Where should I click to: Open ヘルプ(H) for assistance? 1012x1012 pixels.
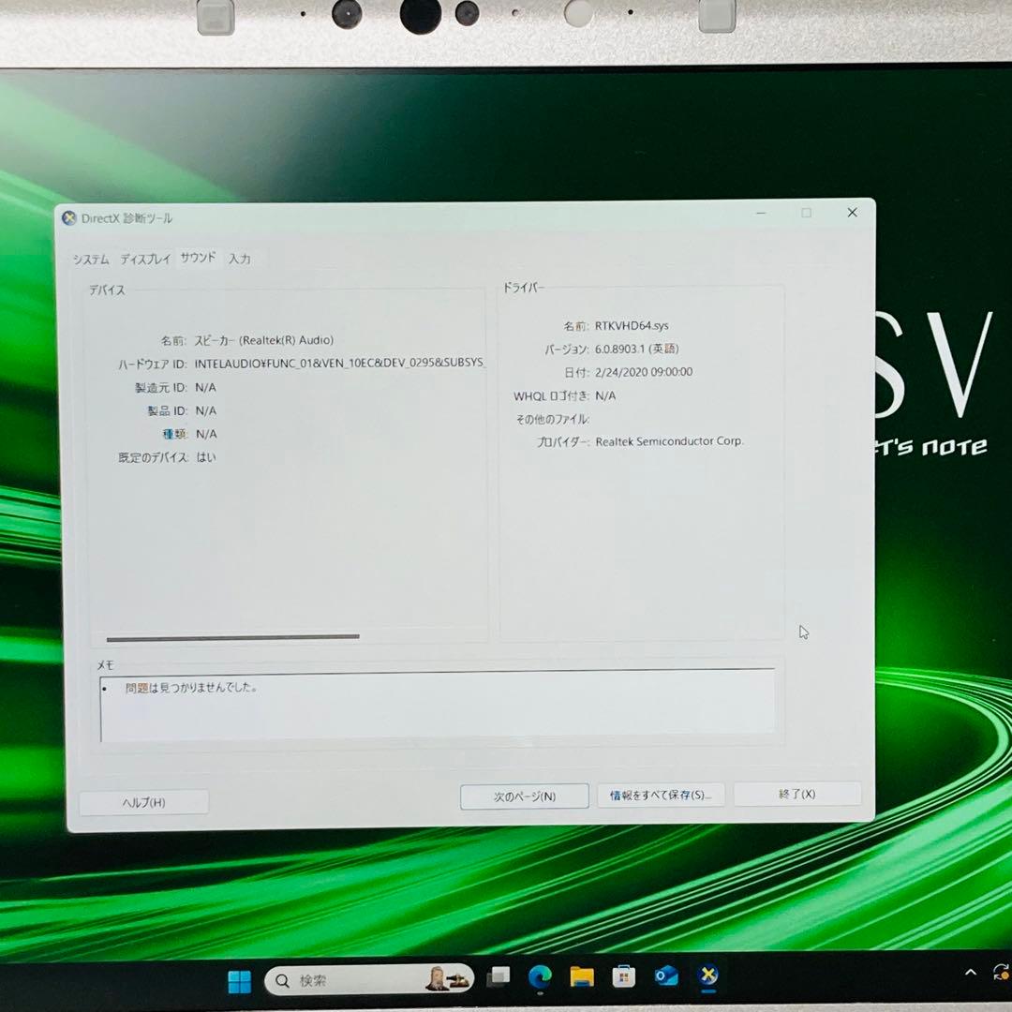(x=143, y=802)
